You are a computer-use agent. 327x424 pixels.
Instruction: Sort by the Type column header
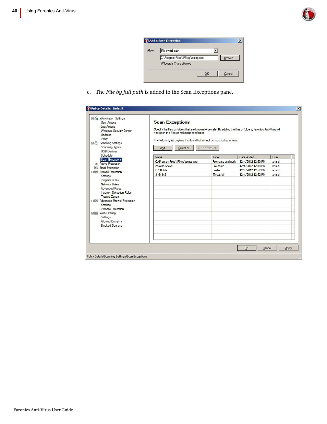(225, 157)
